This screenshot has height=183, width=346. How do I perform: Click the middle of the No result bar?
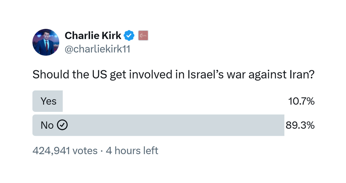[158, 125]
